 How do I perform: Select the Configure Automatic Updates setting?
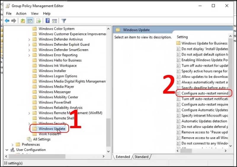point(204,110)
